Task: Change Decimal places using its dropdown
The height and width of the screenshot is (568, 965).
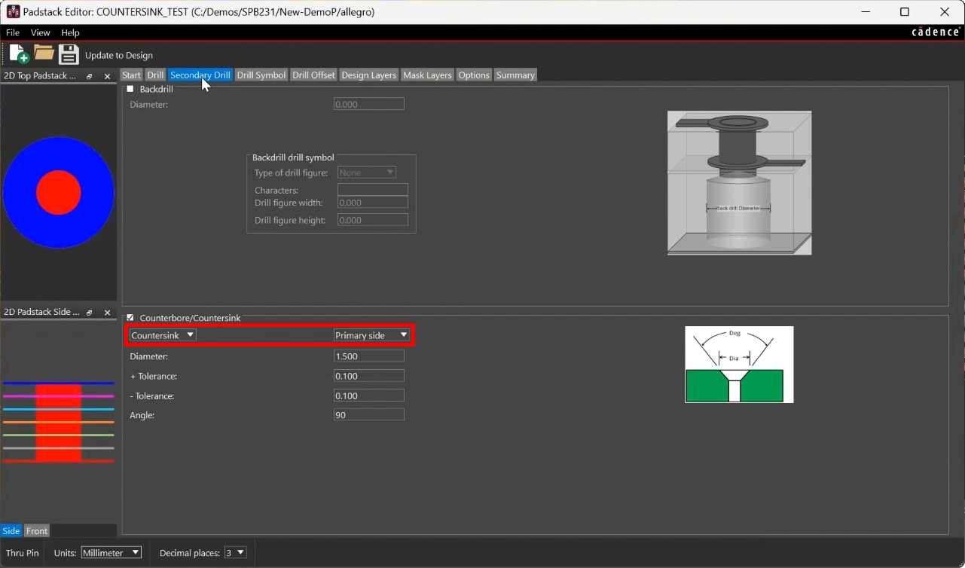Action: point(235,552)
